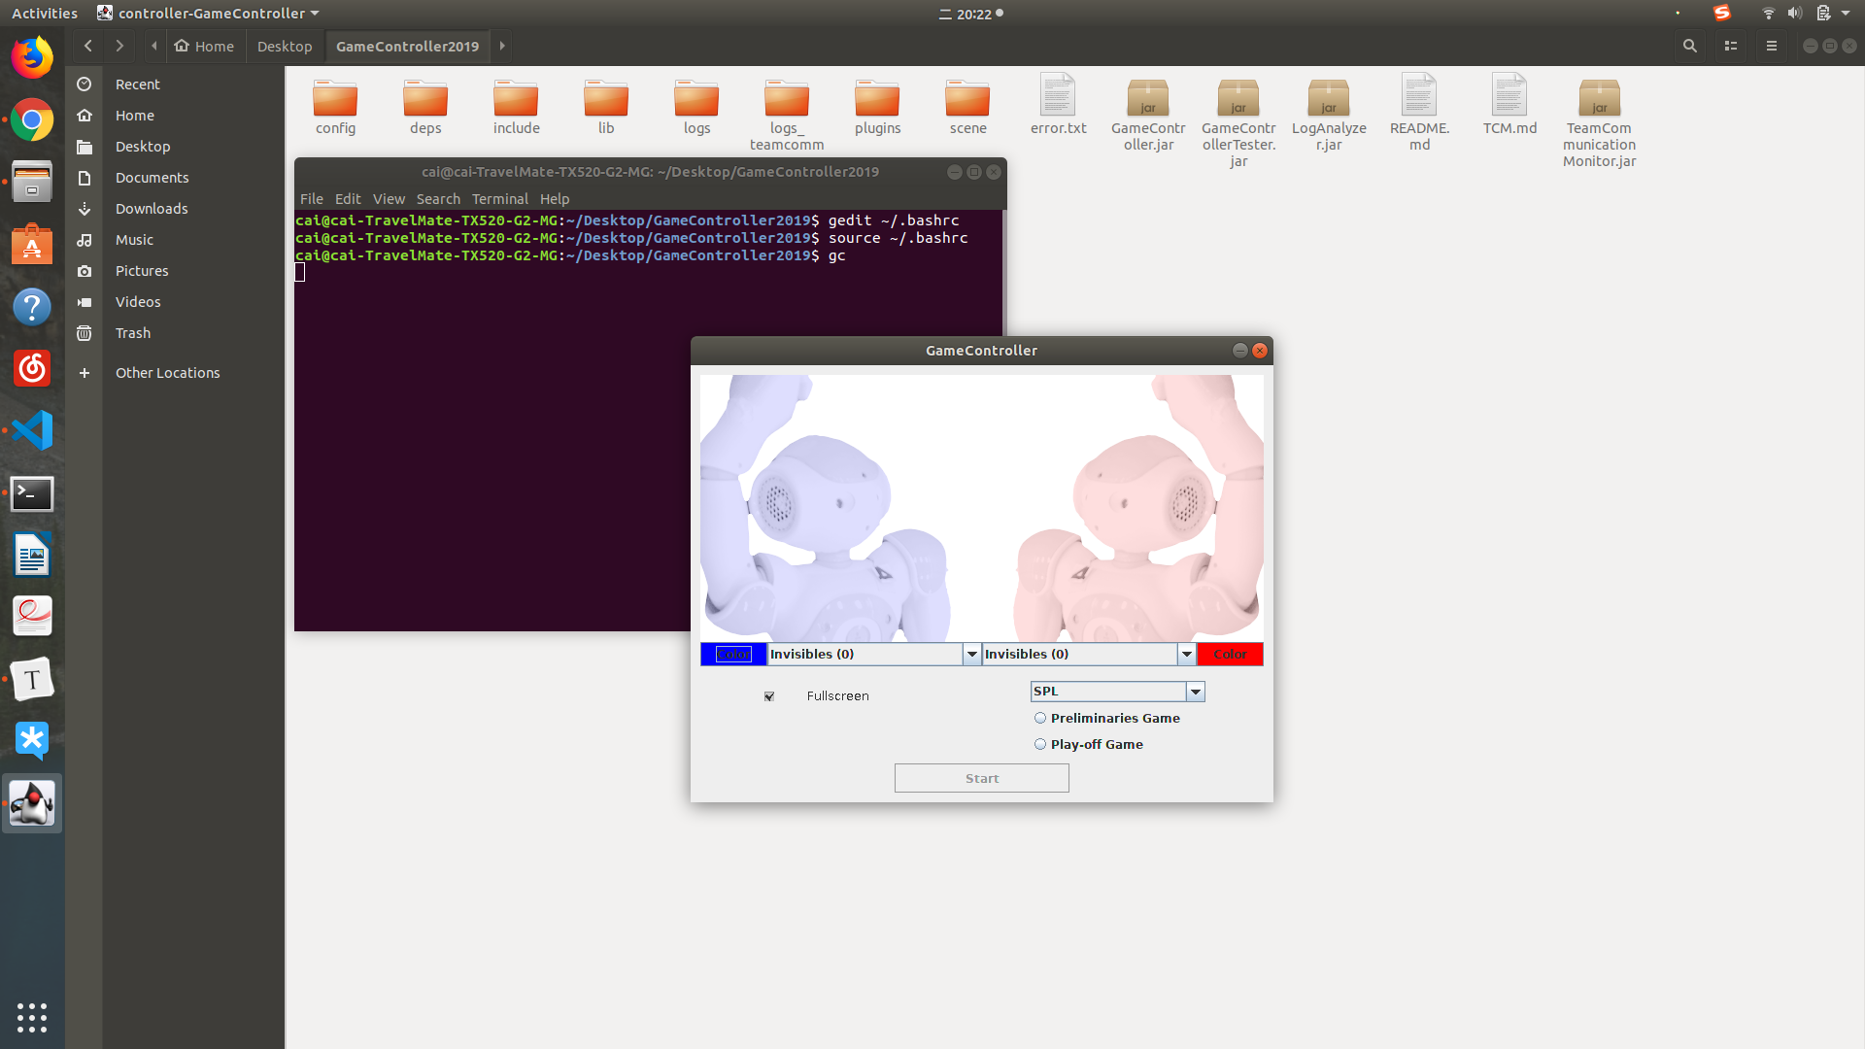1865x1049 pixels.
Task: Open the Terminal menu in terminal window
Action: click(499, 199)
